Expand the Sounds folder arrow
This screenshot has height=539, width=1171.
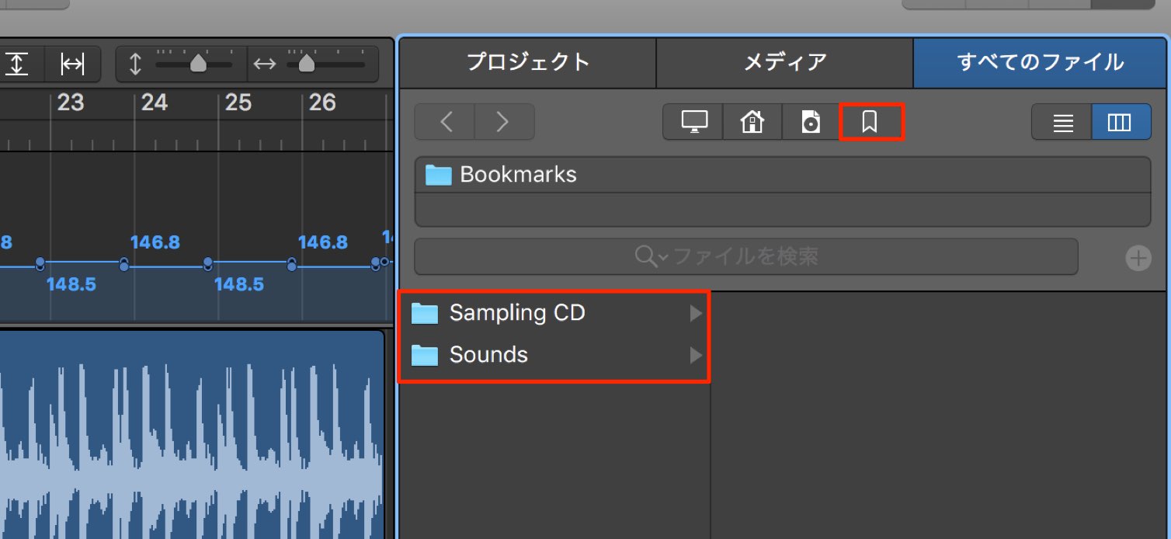point(695,355)
